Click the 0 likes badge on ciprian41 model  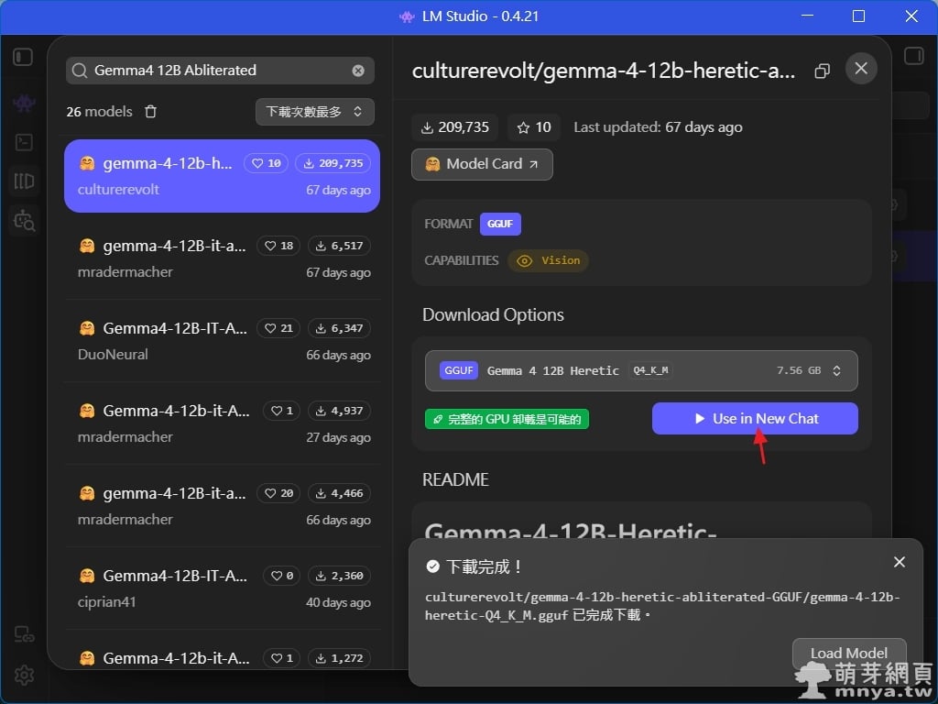click(282, 576)
